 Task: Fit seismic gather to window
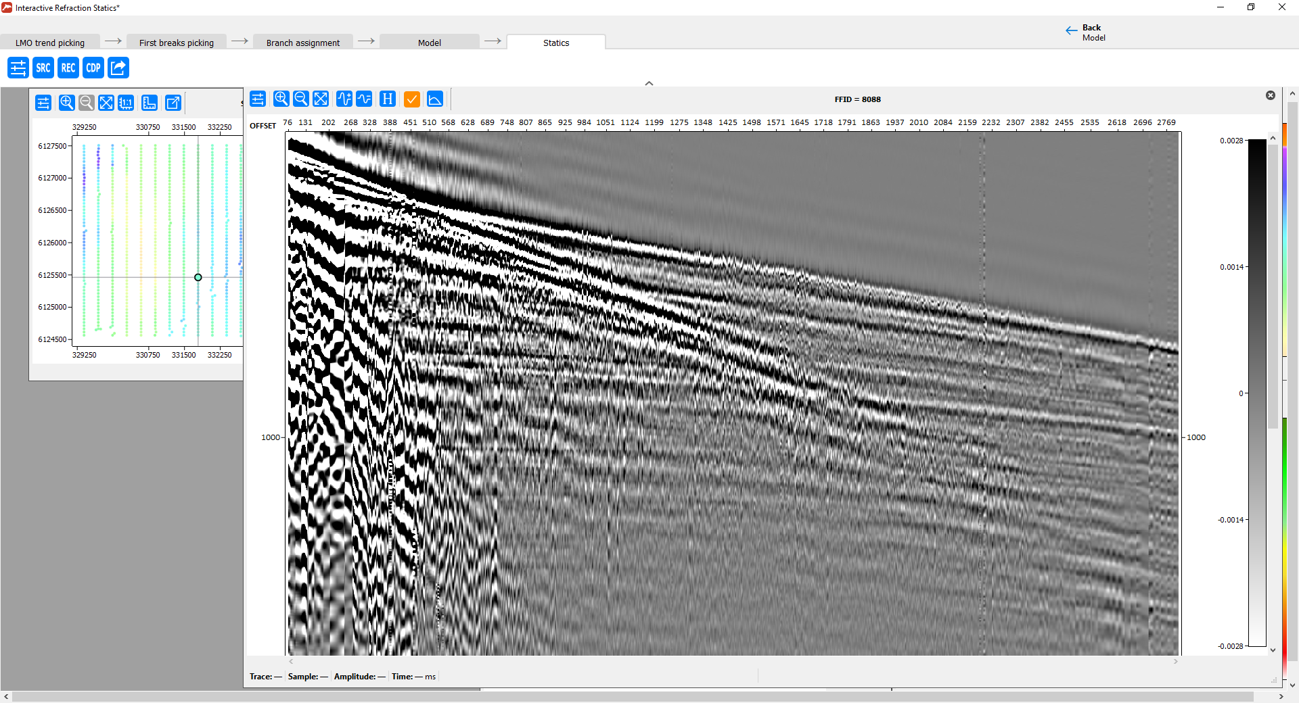(321, 99)
